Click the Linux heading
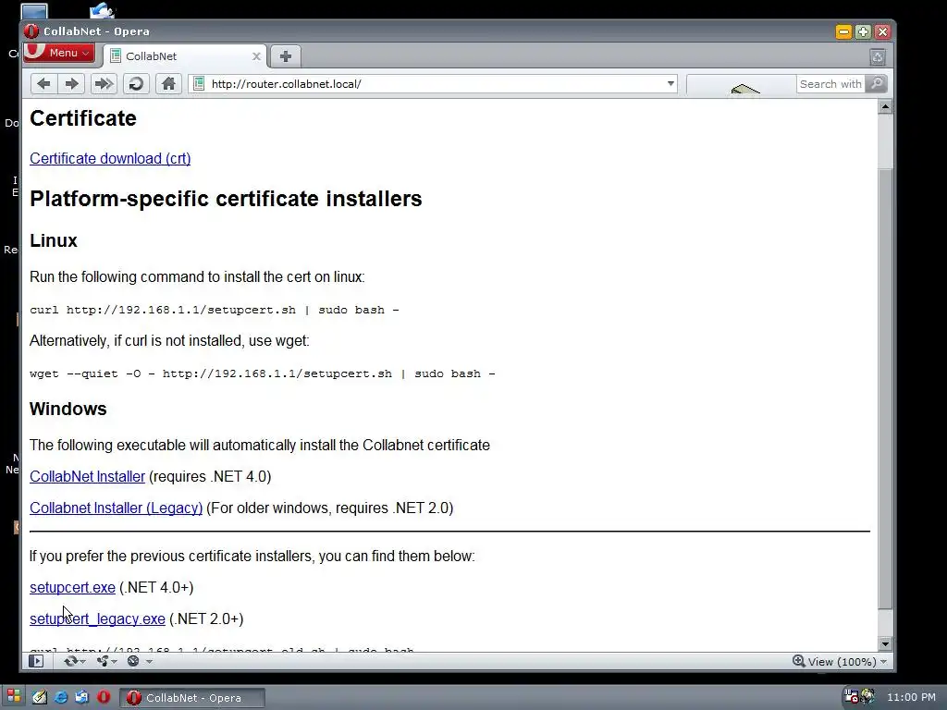 point(54,240)
